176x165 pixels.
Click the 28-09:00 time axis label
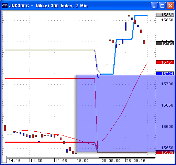(x=111, y=161)
